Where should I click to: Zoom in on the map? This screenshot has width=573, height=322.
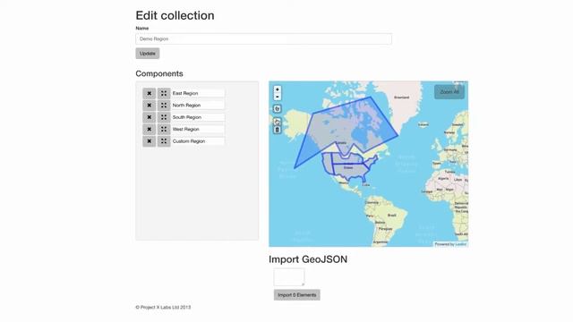pyautogui.click(x=278, y=89)
